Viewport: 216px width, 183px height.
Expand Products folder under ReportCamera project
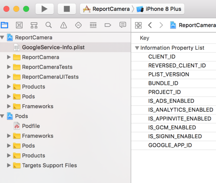click(x=9, y=87)
